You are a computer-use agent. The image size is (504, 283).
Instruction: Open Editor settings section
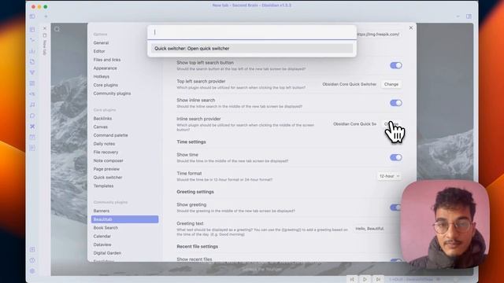coord(99,51)
